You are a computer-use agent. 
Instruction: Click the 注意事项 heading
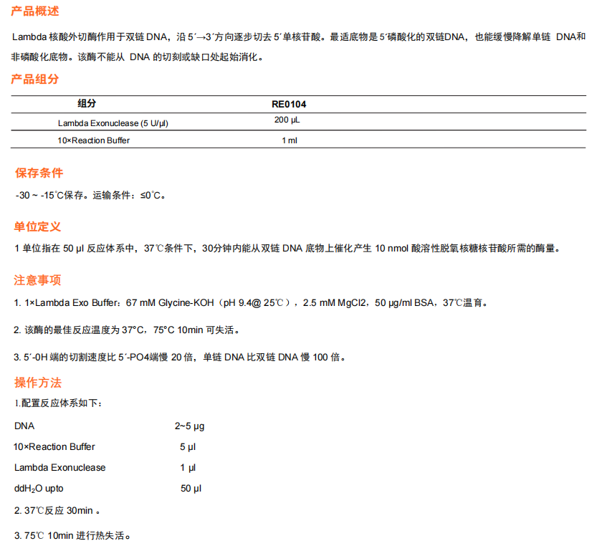37,280
